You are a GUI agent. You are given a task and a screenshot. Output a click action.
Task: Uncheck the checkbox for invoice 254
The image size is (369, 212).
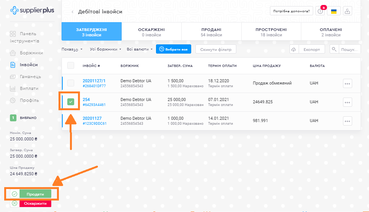71,102
